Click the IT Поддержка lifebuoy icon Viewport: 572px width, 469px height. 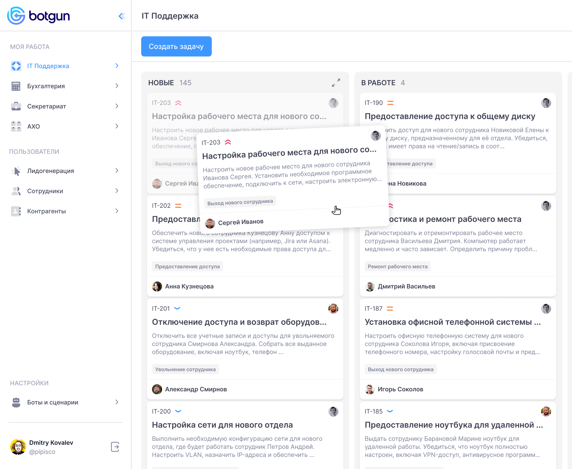pos(16,66)
